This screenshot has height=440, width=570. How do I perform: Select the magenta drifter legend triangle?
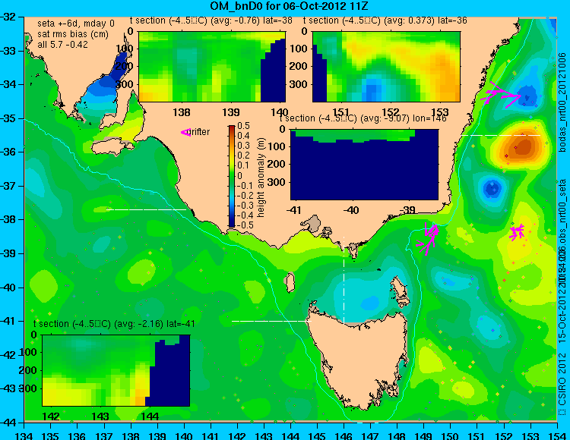coord(185,133)
